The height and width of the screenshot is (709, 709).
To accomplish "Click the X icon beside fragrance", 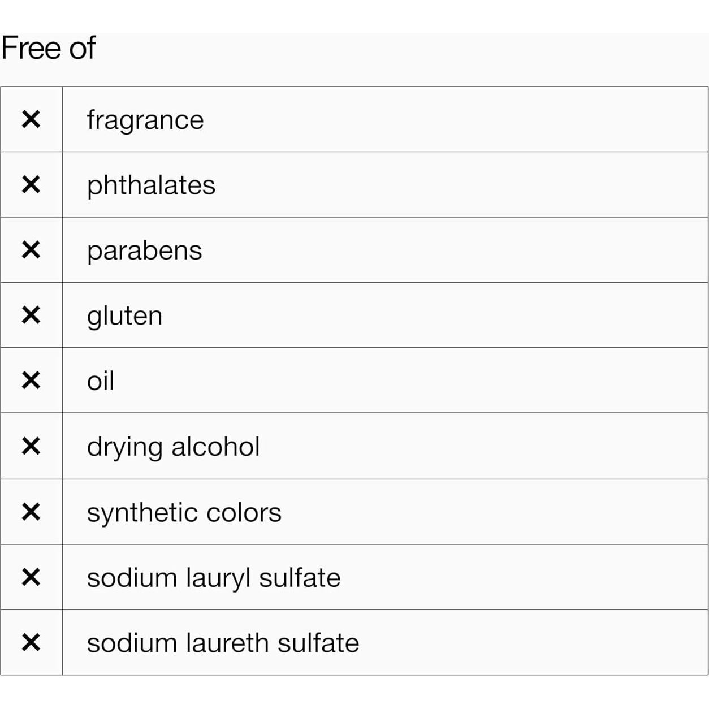I will tap(31, 119).
